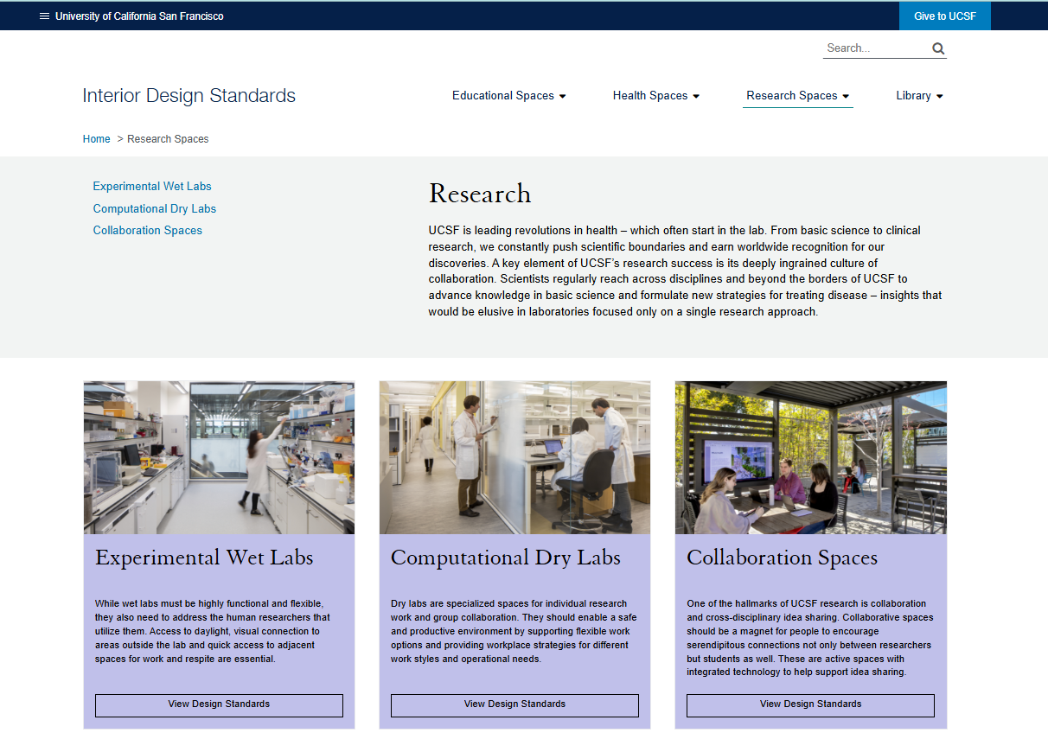Expand Library dropdown arrow
The image size is (1048, 752).
tap(939, 96)
